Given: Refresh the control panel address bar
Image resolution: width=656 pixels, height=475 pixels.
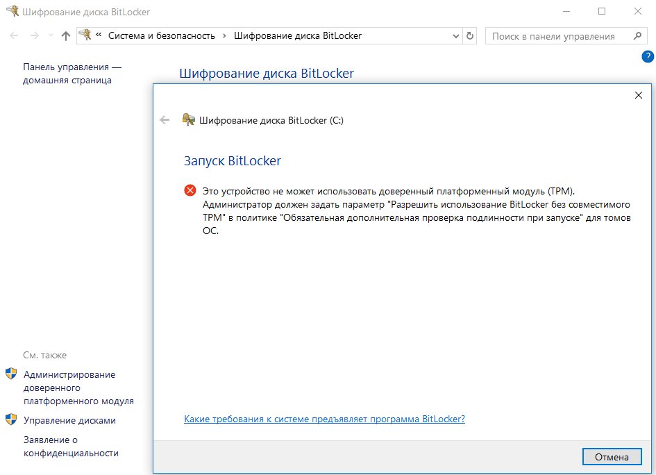Looking at the screenshot, I should pos(470,36).
